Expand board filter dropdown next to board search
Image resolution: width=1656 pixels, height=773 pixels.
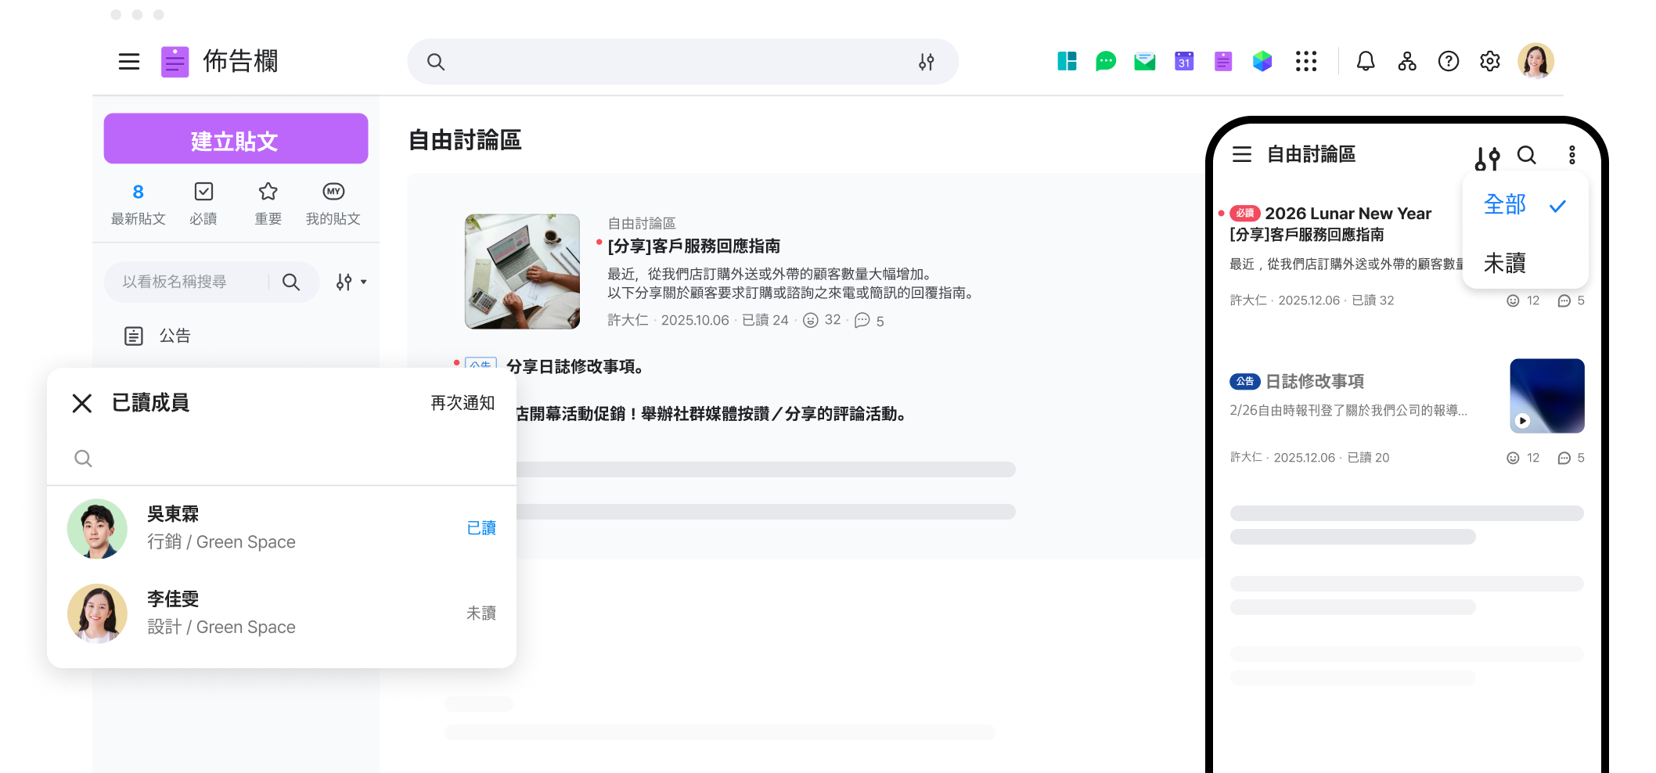pos(351,282)
